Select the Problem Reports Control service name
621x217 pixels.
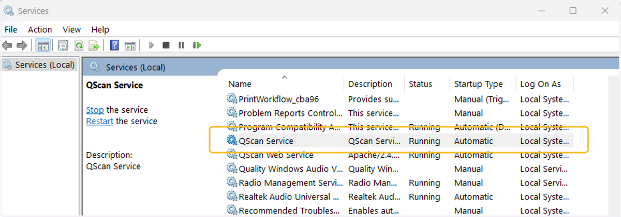[x=290, y=113]
